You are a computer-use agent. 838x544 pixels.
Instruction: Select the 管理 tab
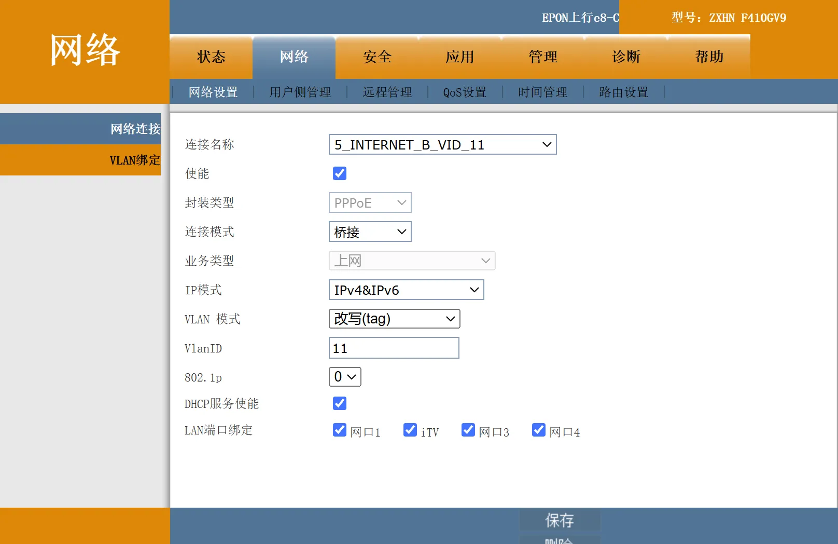[x=542, y=57]
